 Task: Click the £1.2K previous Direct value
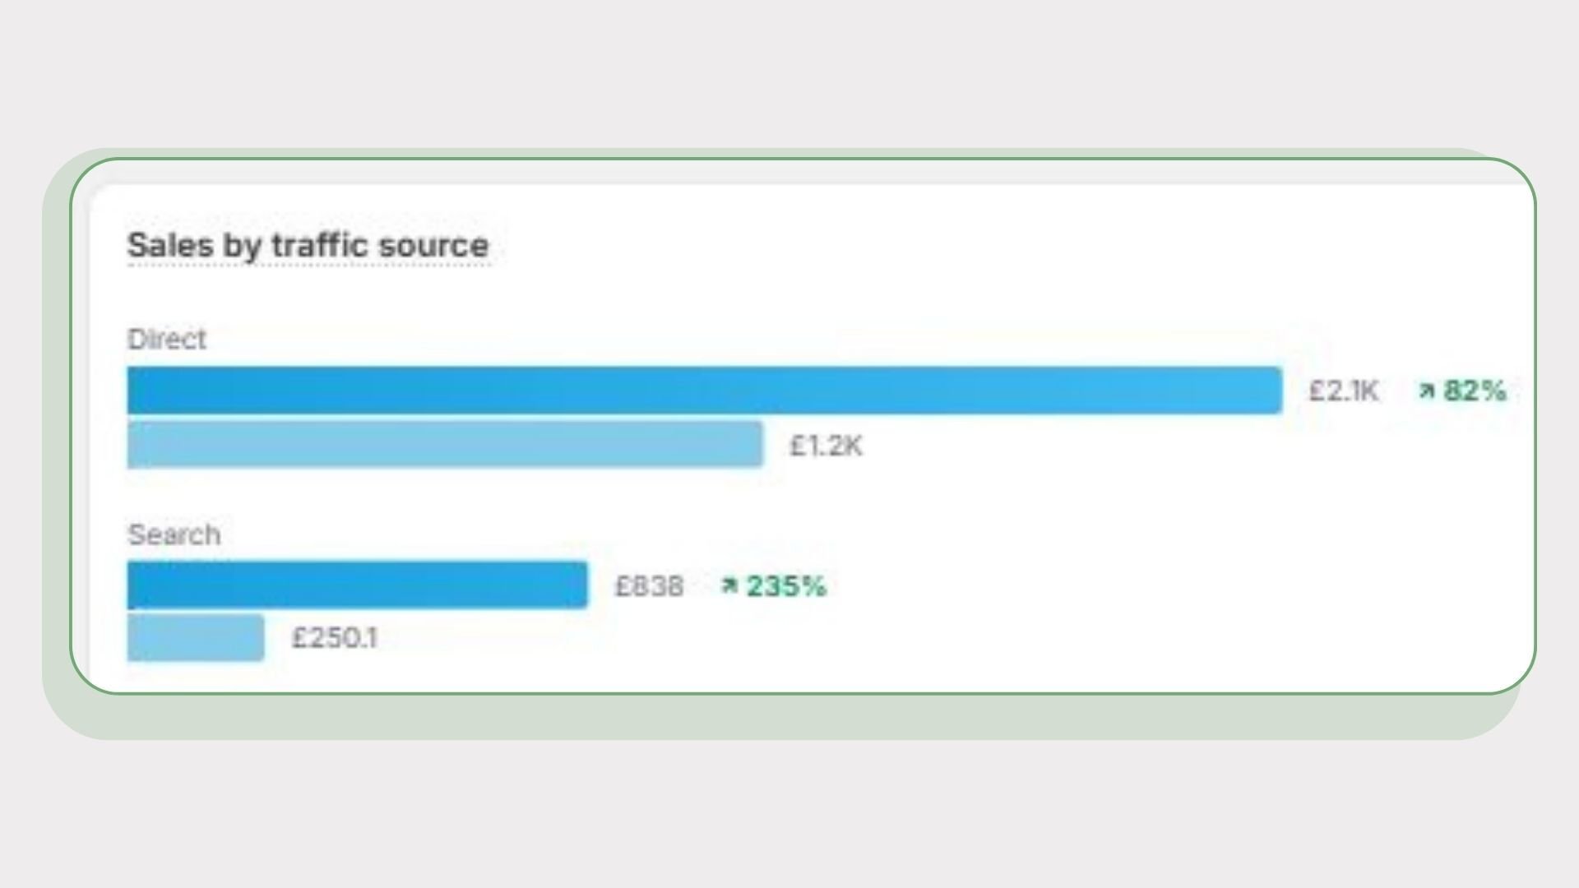pos(826,446)
